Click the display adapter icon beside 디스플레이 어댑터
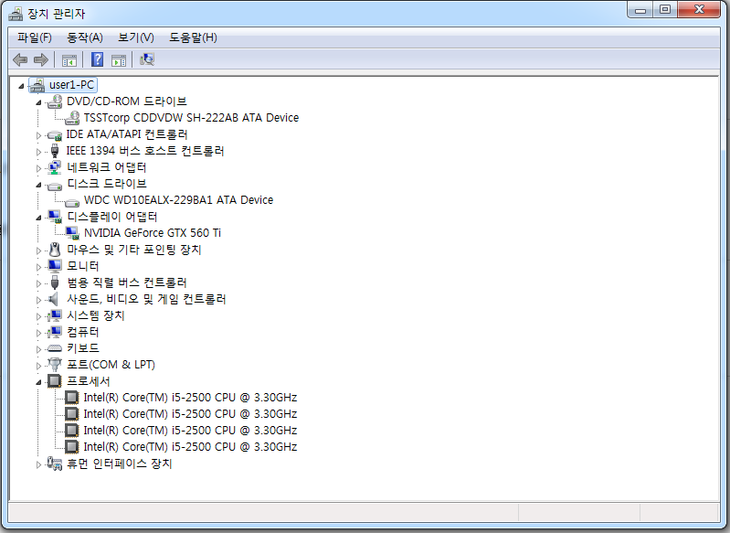This screenshot has width=730, height=533. pos(55,217)
